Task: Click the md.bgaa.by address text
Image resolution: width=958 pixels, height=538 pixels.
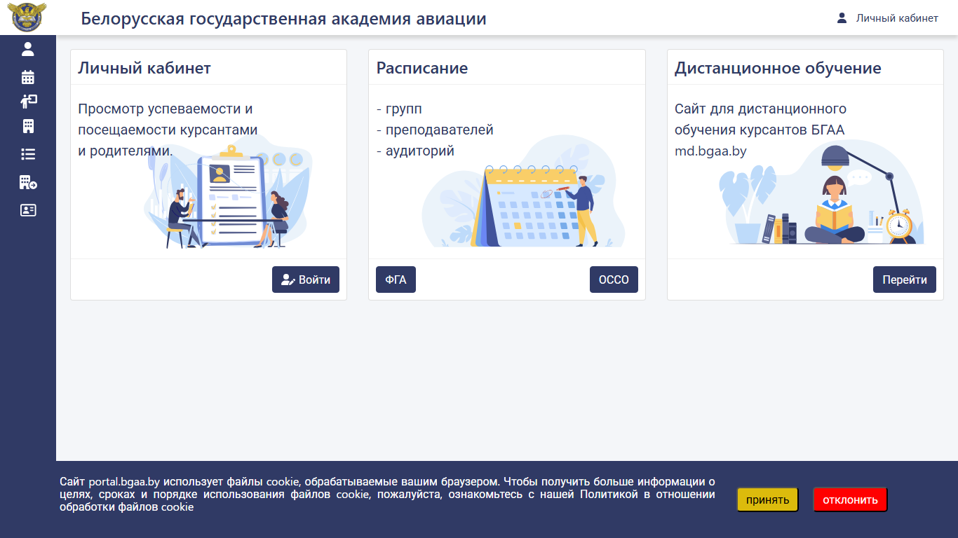Action: click(x=710, y=151)
